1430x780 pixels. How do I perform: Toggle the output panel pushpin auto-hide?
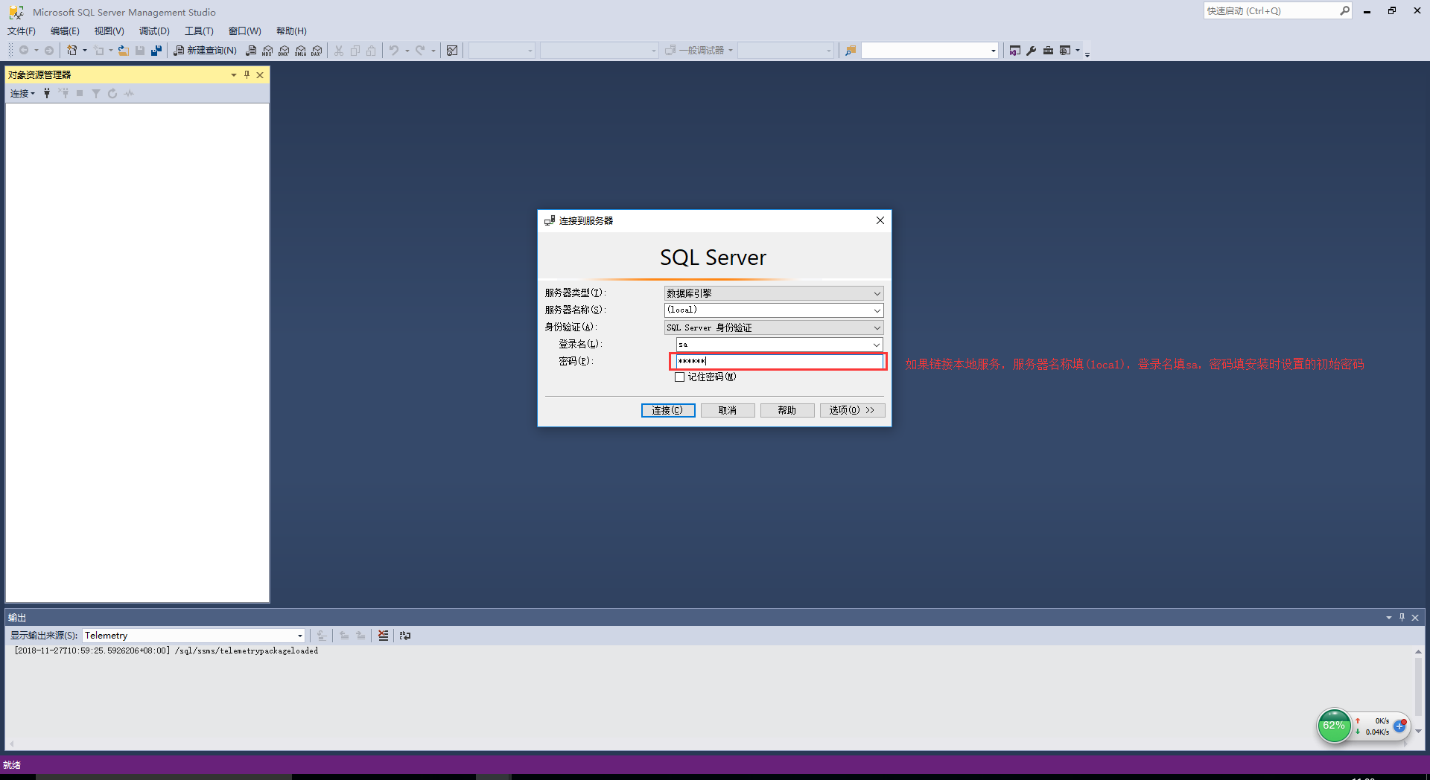pyautogui.click(x=1402, y=618)
